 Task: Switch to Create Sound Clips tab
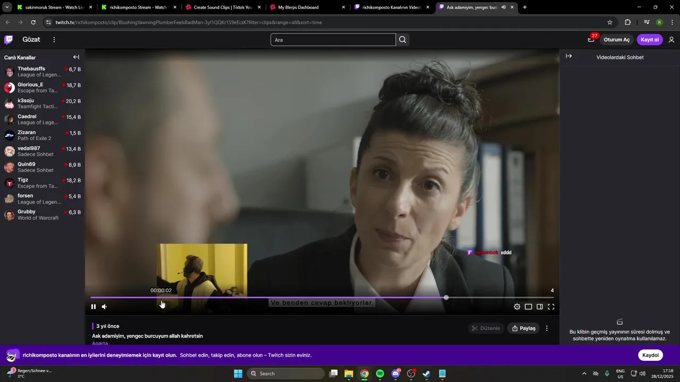222,7
